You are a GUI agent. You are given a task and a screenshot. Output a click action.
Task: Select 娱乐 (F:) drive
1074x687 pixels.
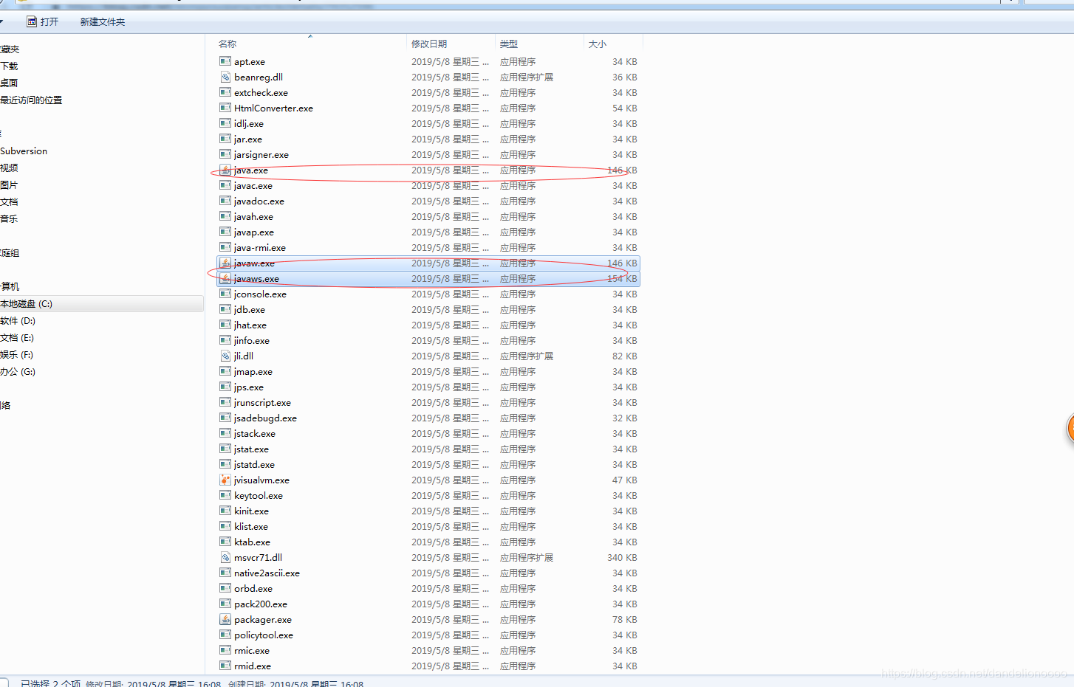[x=17, y=355]
